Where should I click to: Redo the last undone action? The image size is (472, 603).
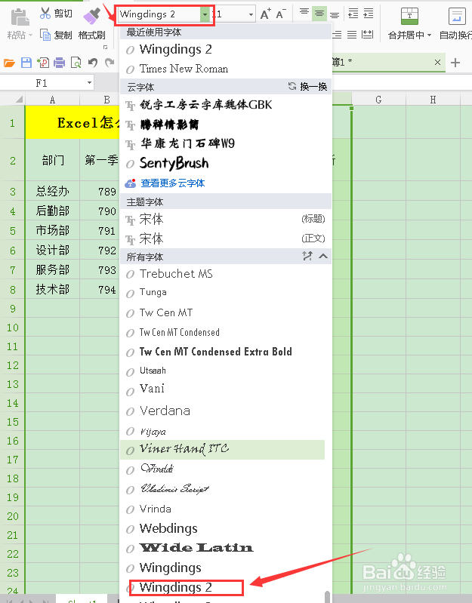point(110,63)
